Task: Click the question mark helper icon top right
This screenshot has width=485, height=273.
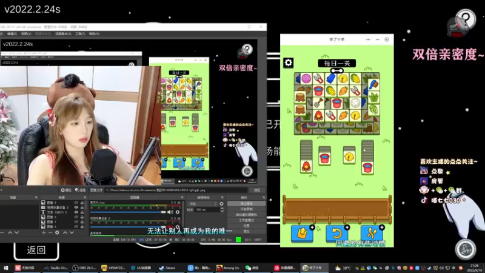Action: 466,19
